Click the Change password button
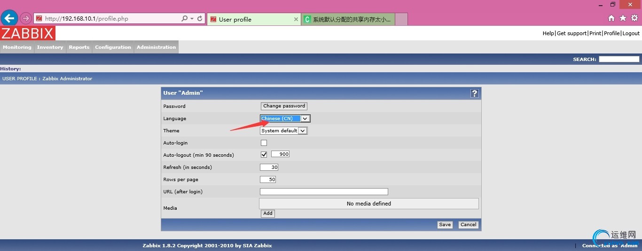 coord(284,106)
